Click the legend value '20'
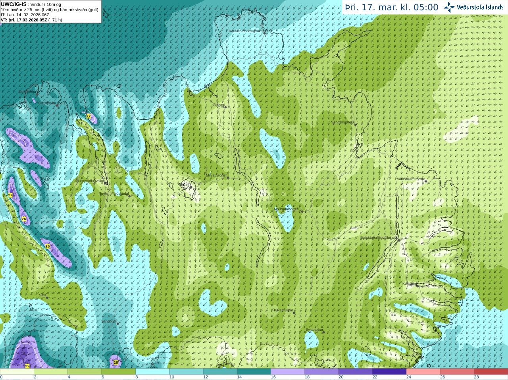Viewport: 508px width, 380px height. 341,377
